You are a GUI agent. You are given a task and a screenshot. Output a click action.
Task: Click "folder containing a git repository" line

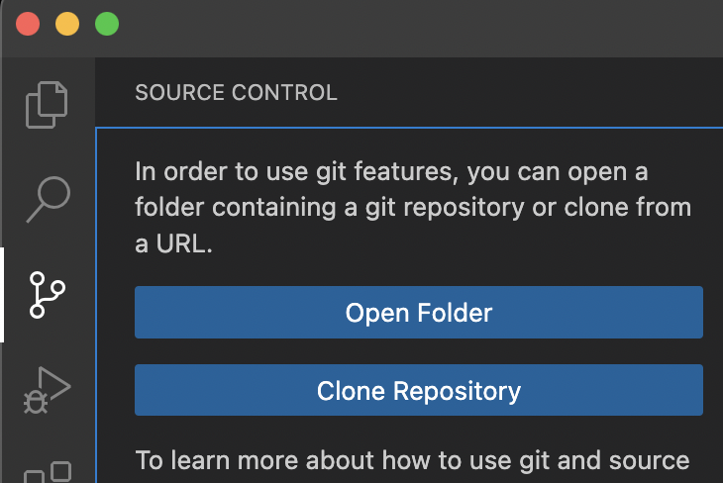[x=330, y=208]
